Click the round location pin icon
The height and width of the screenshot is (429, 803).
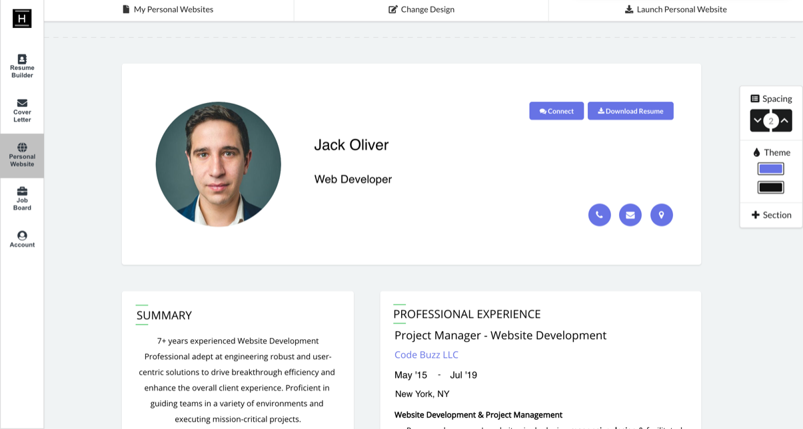(x=661, y=215)
